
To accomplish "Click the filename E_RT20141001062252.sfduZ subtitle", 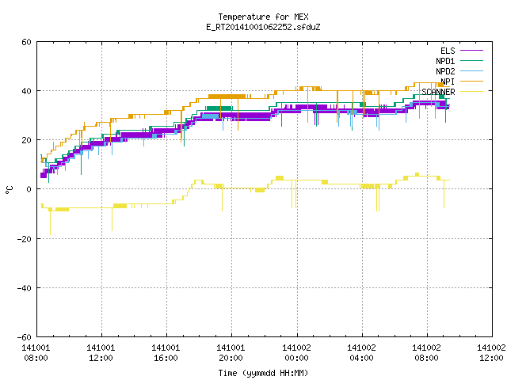I will click(x=263, y=27).
